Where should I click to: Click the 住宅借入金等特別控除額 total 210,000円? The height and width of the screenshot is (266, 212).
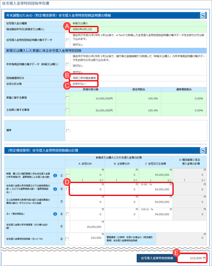[x=192, y=258]
